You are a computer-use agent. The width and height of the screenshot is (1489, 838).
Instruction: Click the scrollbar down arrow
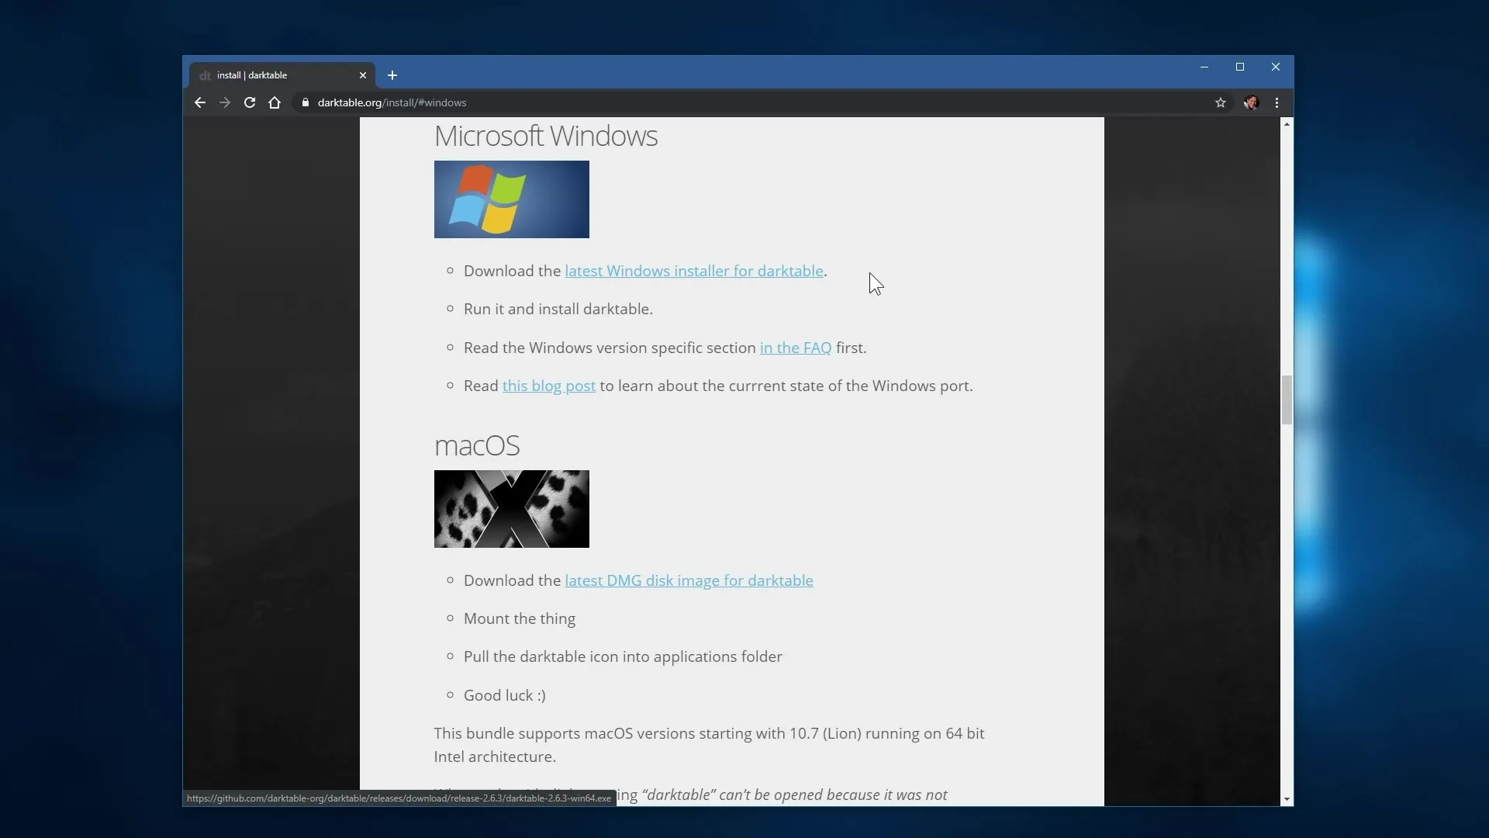pyautogui.click(x=1287, y=799)
